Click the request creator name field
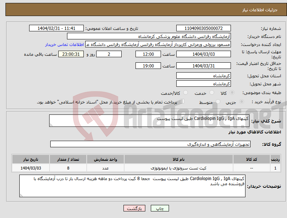 click(158, 44)
